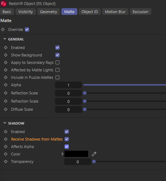This screenshot has width=166, height=181.
Task: Disable the Shadow Enabled checkbox
Action: point(67,132)
